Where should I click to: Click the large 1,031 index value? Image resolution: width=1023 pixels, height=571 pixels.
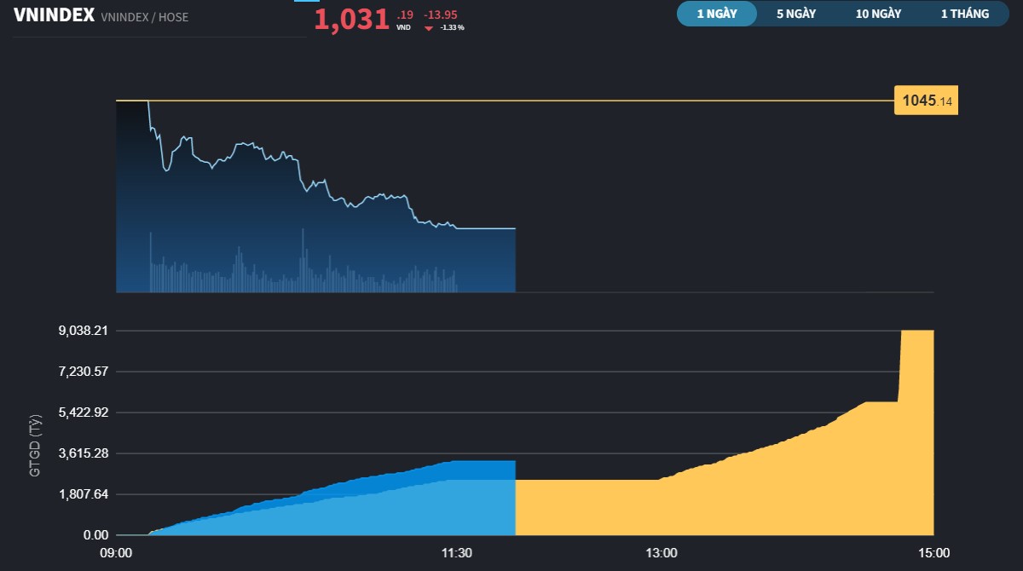(x=351, y=19)
